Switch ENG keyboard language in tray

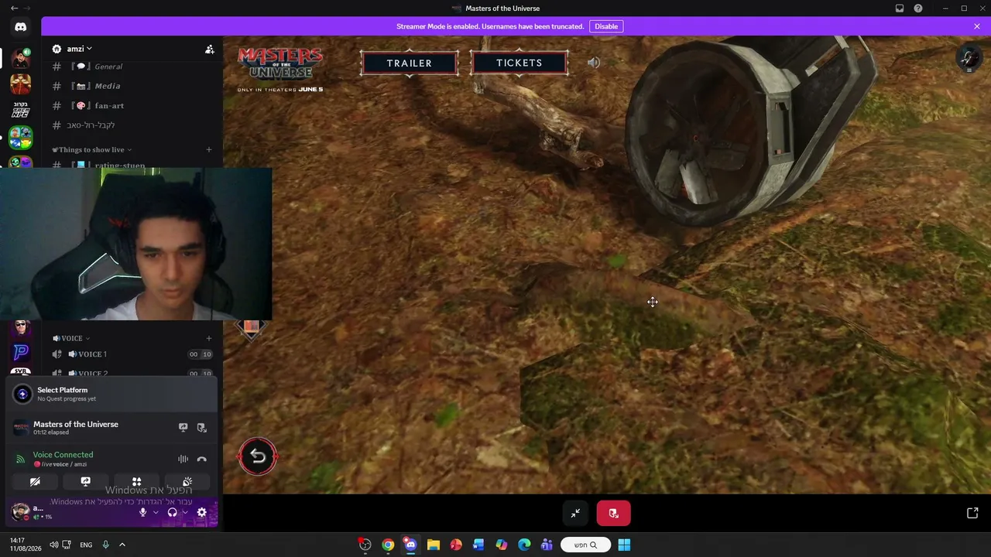(x=86, y=545)
